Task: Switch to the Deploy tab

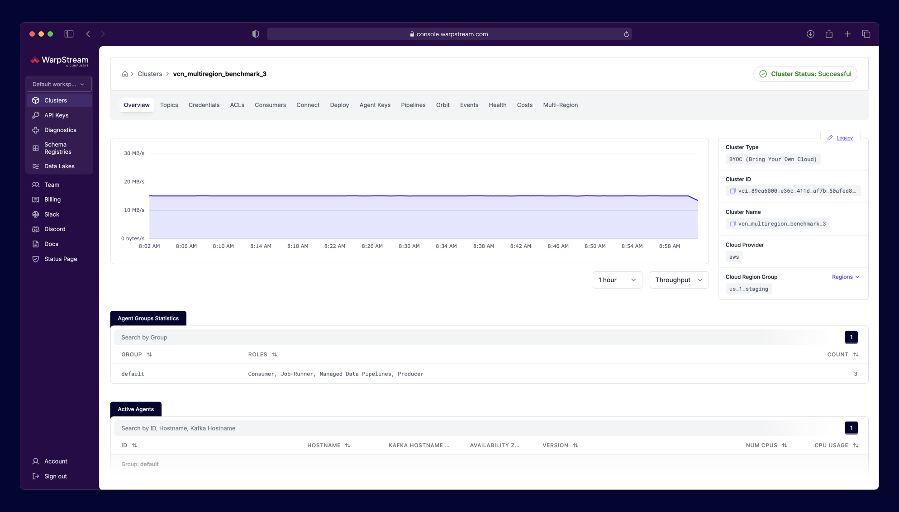Action: [x=339, y=105]
